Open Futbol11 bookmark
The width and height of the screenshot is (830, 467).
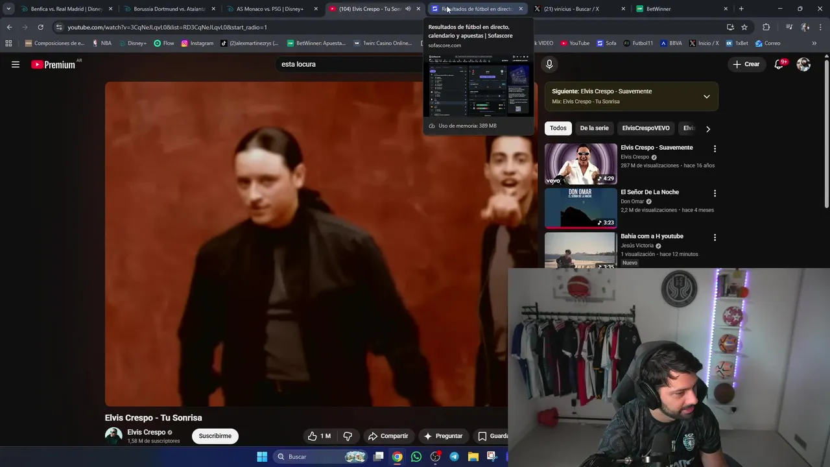pyautogui.click(x=638, y=43)
